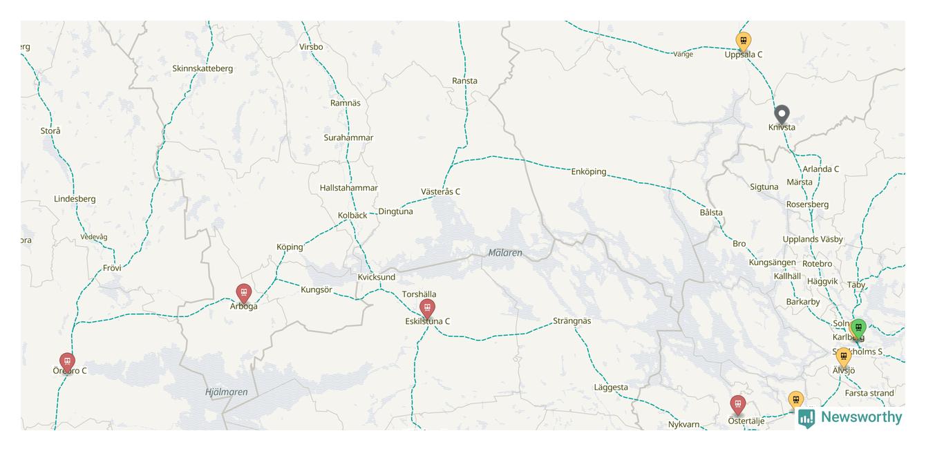The width and height of the screenshot is (926, 451).
Task: Click the Newsworthy chart icon
Action: coord(806,418)
